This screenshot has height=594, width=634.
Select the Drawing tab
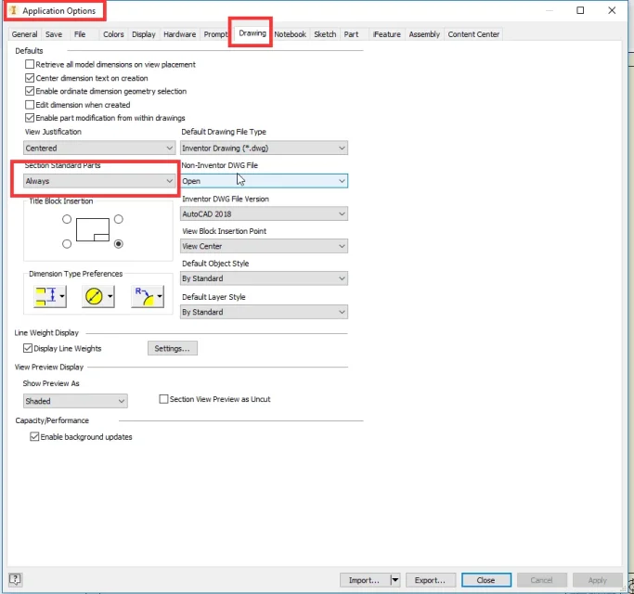[252, 33]
